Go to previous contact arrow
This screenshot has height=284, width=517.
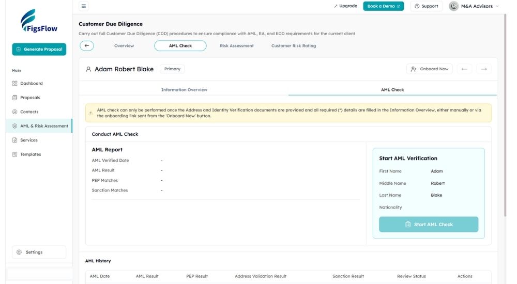point(464,69)
